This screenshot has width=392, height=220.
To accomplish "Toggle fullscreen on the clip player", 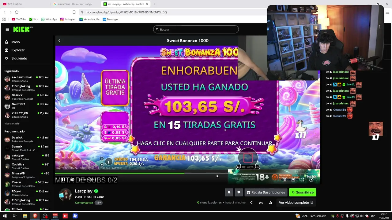I will pos(302,180).
